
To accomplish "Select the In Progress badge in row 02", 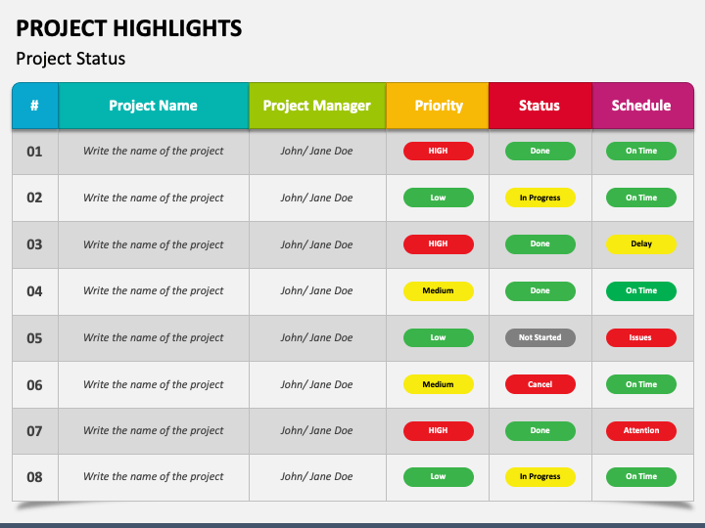I will click(x=540, y=198).
